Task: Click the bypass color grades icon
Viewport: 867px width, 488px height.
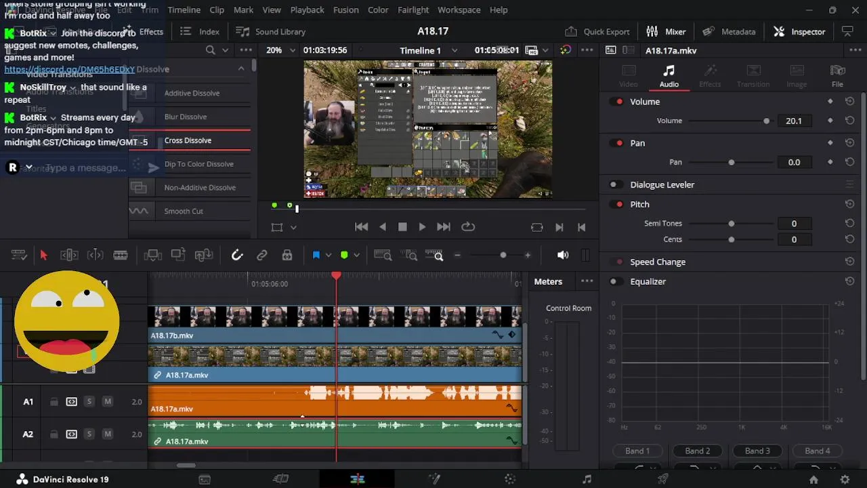Action: 566,50
